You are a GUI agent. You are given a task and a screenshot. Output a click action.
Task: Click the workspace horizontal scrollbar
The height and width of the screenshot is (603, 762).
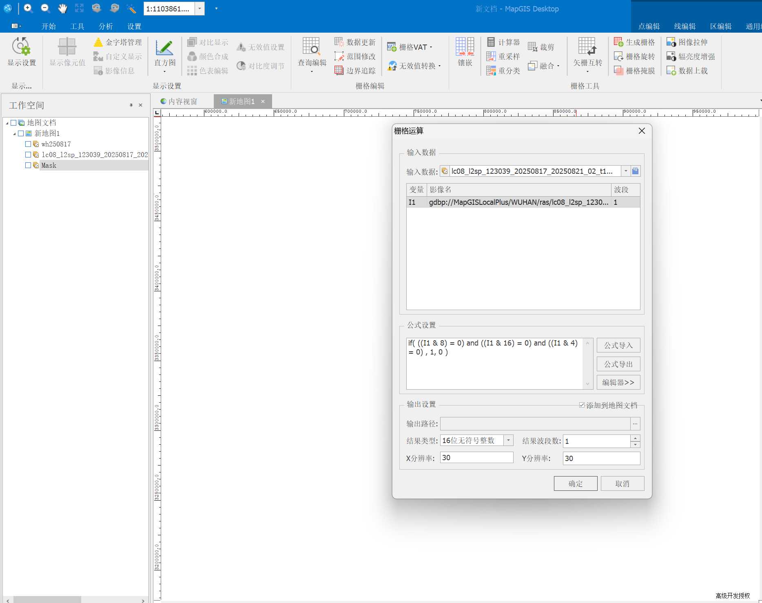[47, 600]
